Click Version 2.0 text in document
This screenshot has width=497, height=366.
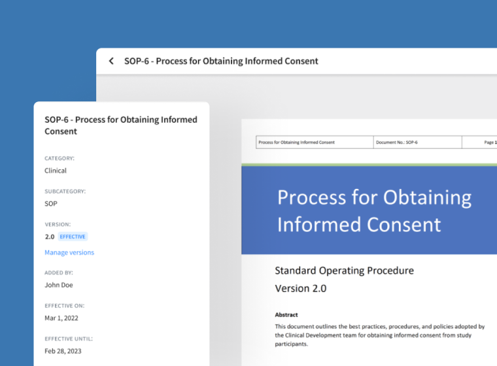(x=300, y=288)
